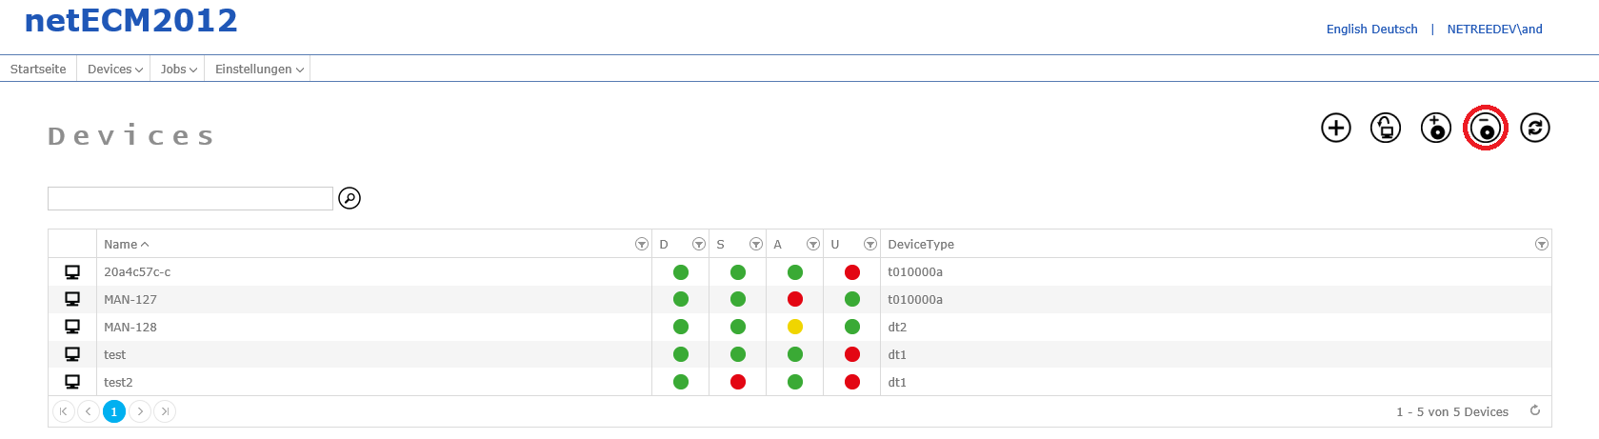Click the yellow A status dot for MAN-128
Image resolution: width=1599 pixels, height=439 pixels.
[795, 327]
